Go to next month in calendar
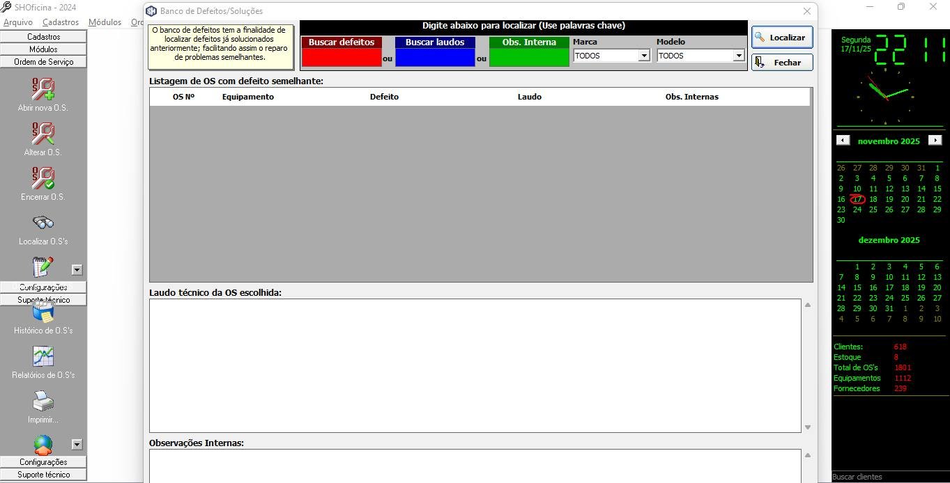This screenshot has height=483, width=950. pyautogui.click(x=935, y=141)
